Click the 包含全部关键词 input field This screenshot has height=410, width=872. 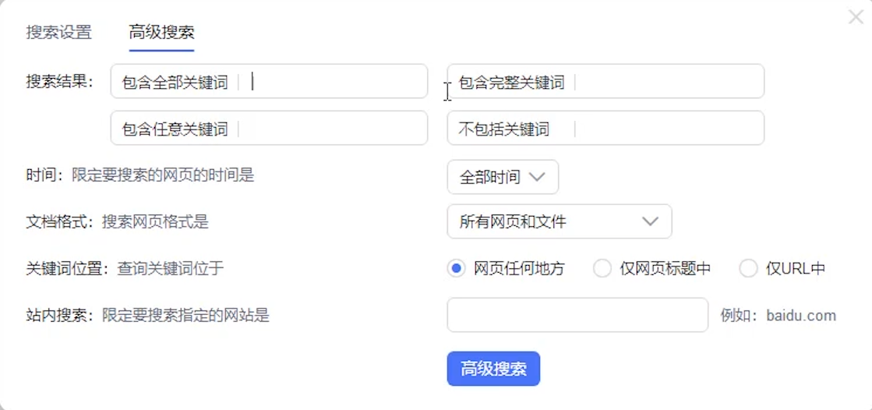(335, 82)
